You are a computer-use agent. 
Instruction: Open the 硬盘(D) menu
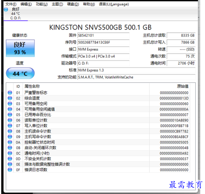73,4
